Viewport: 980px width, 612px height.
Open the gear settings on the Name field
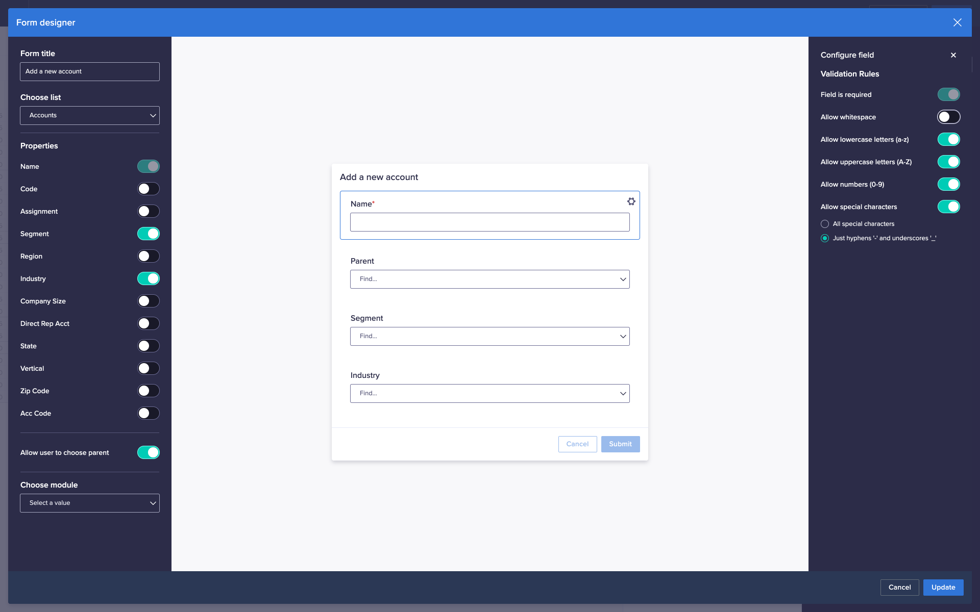(631, 201)
